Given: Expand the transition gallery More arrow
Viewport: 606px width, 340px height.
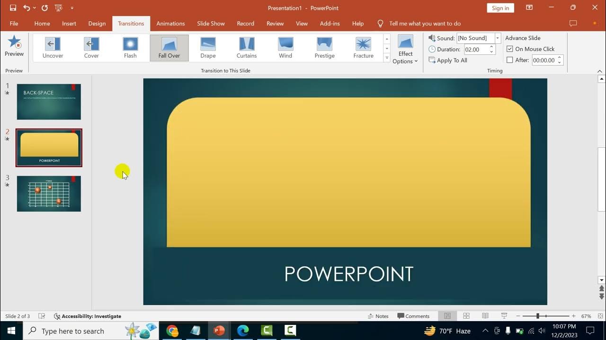Looking at the screenshot, I should [x=387, y=58].
